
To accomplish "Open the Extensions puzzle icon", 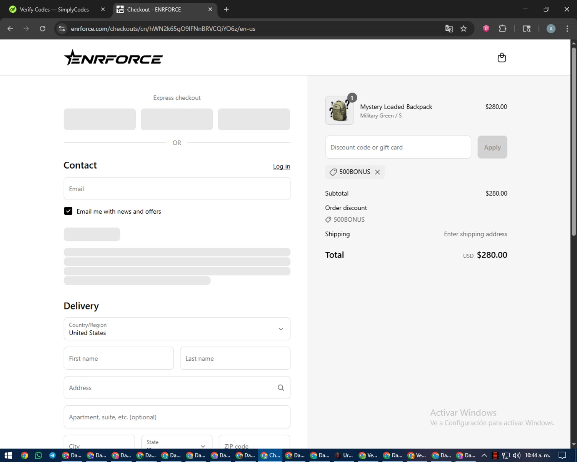I will pos(502,28).
